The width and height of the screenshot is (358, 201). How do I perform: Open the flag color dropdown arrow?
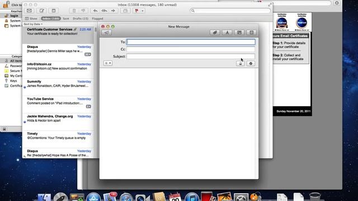pyautogui.click(x=143, y=11)
